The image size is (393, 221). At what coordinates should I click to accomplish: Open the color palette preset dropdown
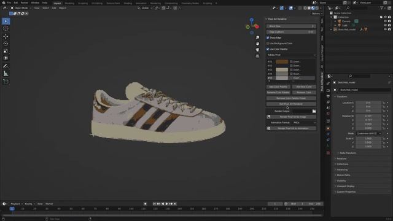pos(291,55)
